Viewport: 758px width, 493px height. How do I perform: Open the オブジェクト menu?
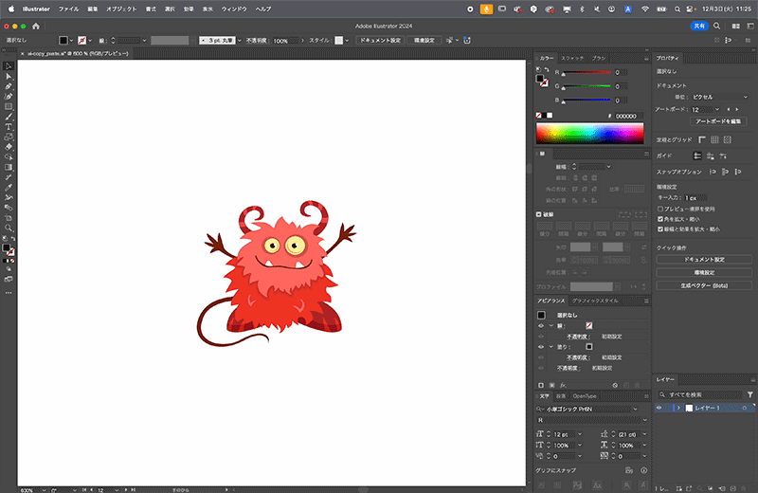pos(120,8)
